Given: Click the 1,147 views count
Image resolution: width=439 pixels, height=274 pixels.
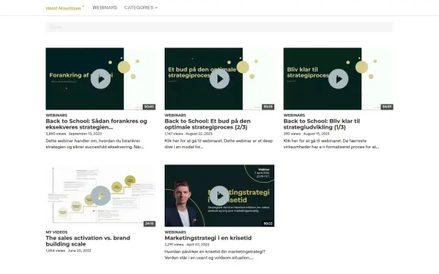Looking at the screenshot, I should click(x=173, y=134).
